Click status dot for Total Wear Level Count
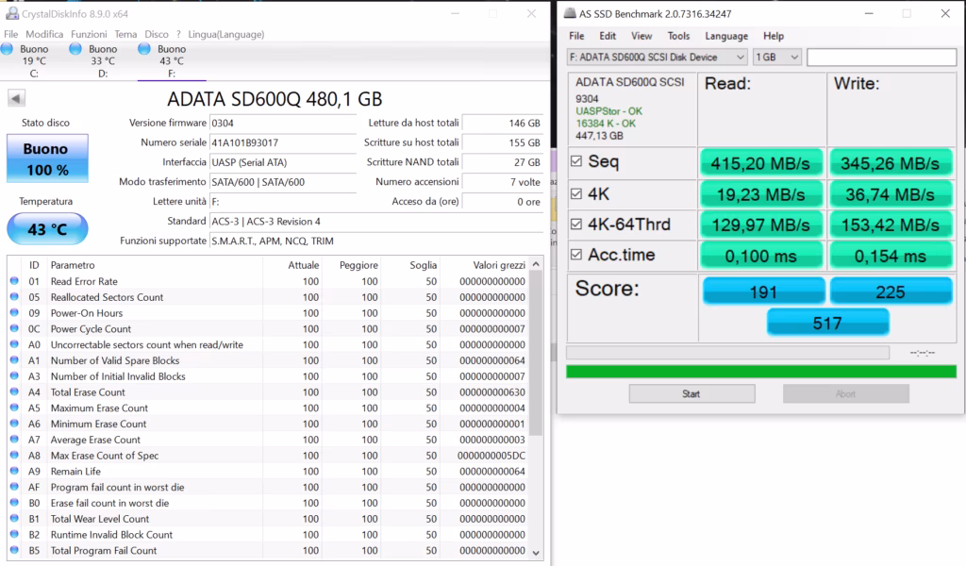Viewport: 966px width, 566px height. [x=14, y=519]
